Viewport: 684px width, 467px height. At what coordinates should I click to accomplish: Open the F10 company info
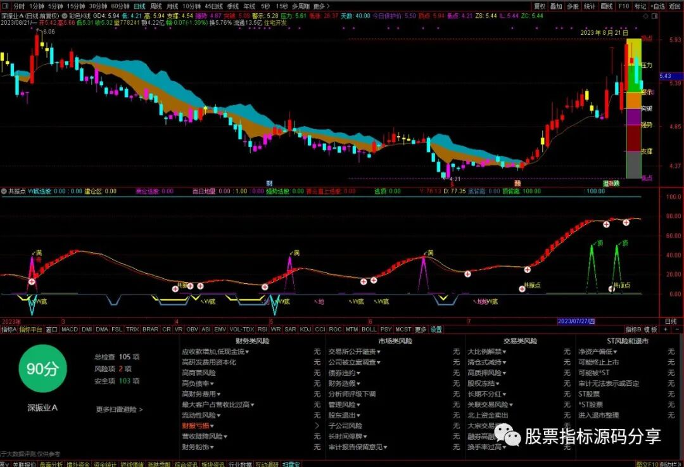click(624, 6)
